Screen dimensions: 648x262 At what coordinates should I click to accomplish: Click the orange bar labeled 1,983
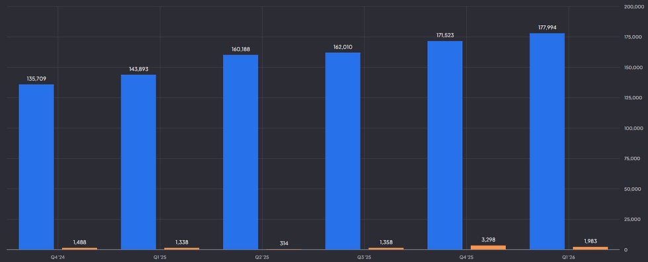point(590,248)
